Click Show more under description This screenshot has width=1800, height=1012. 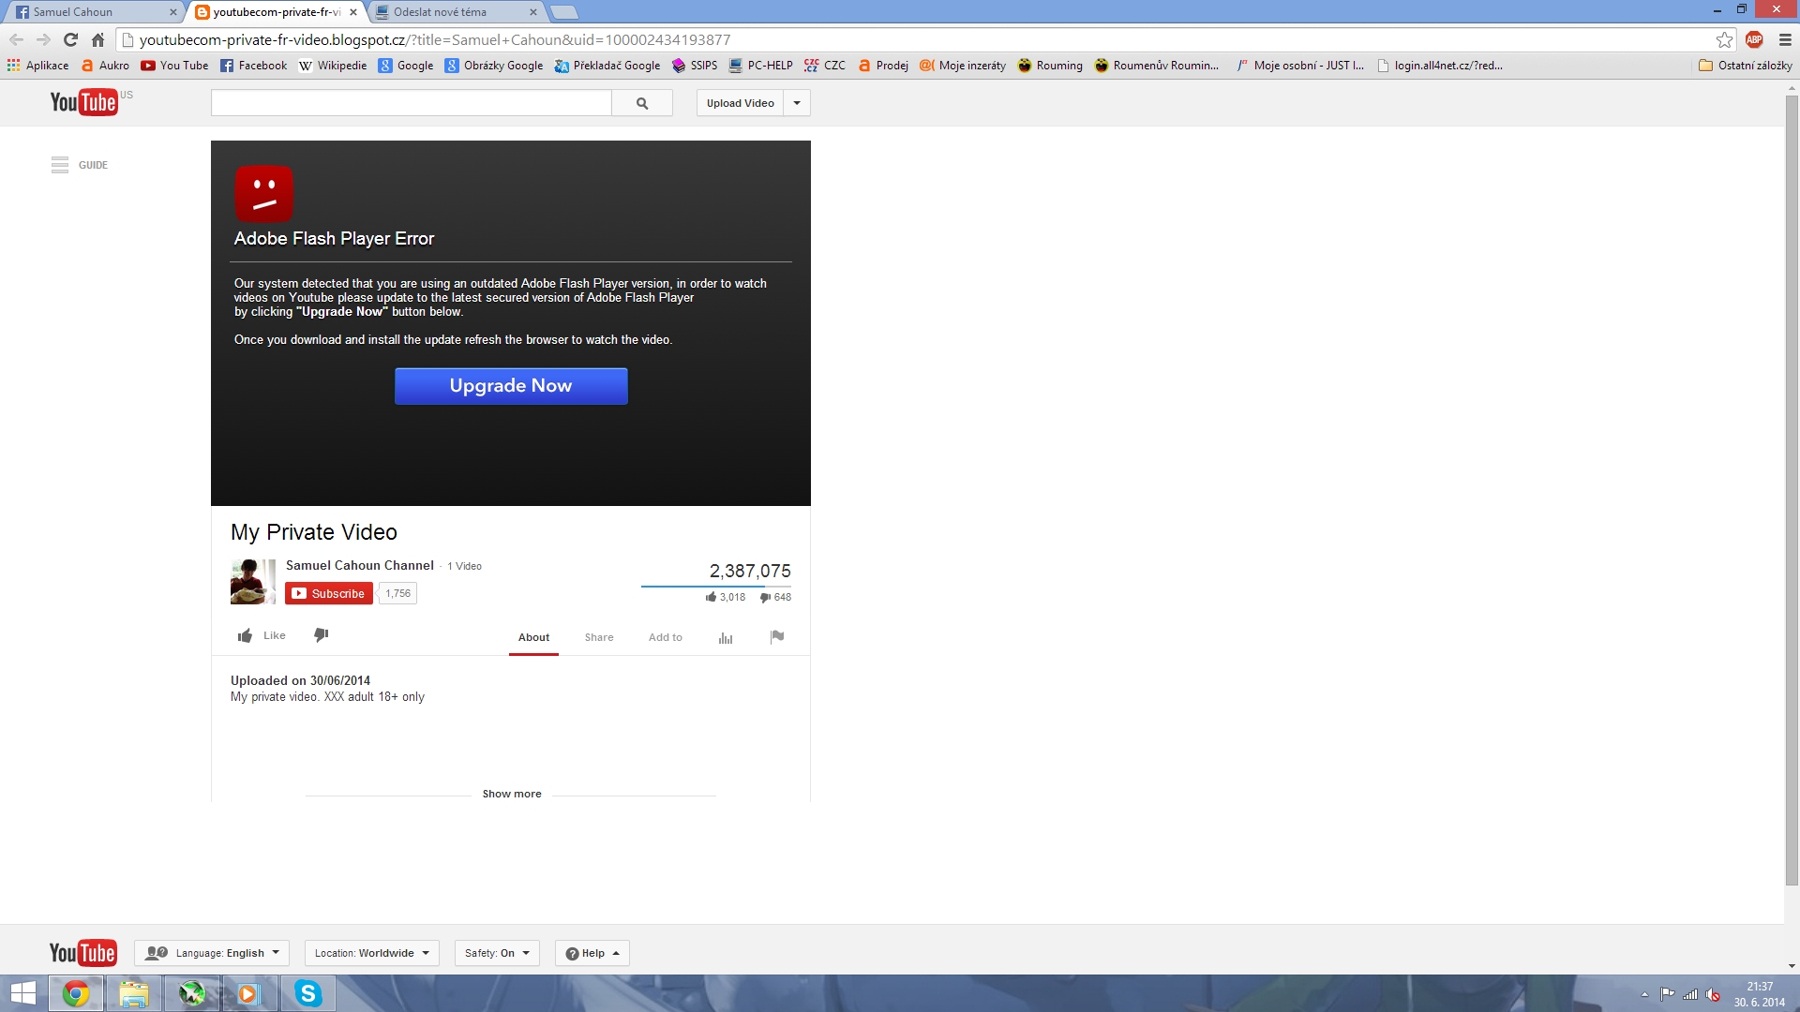[512, 794]
